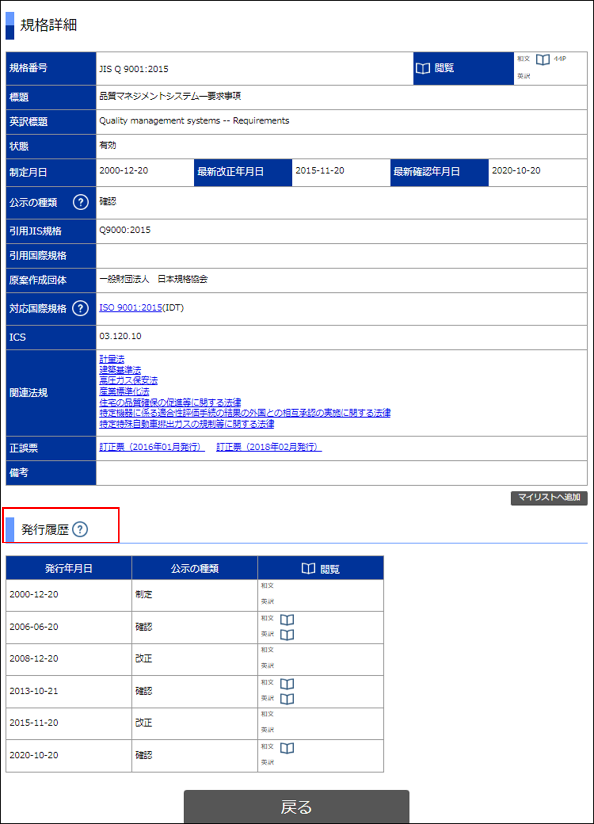Viewport: 594px width, 824px height.
Task: Open 訂正票 (2016年01月発行) errata link
Action: 152,447
